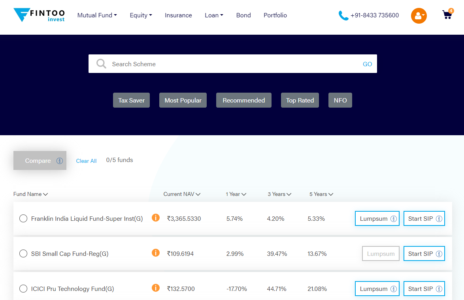The image size is (464, 300).
Task: Sort by Fund Name column
Action: coord(30,194)
